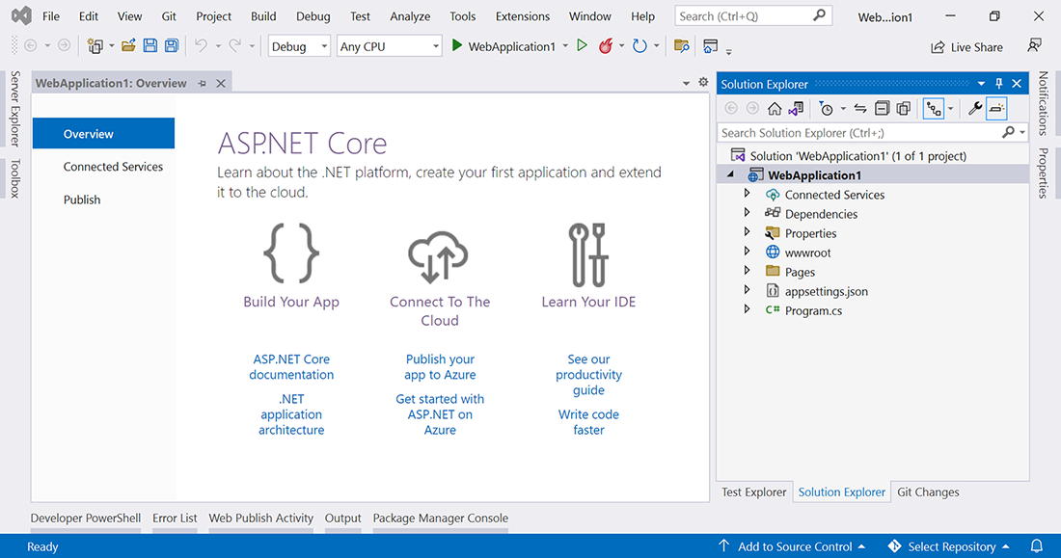1061x558 pixels.
Task: Open notifications bell in the status bar
Action: tap(1036, 545)
